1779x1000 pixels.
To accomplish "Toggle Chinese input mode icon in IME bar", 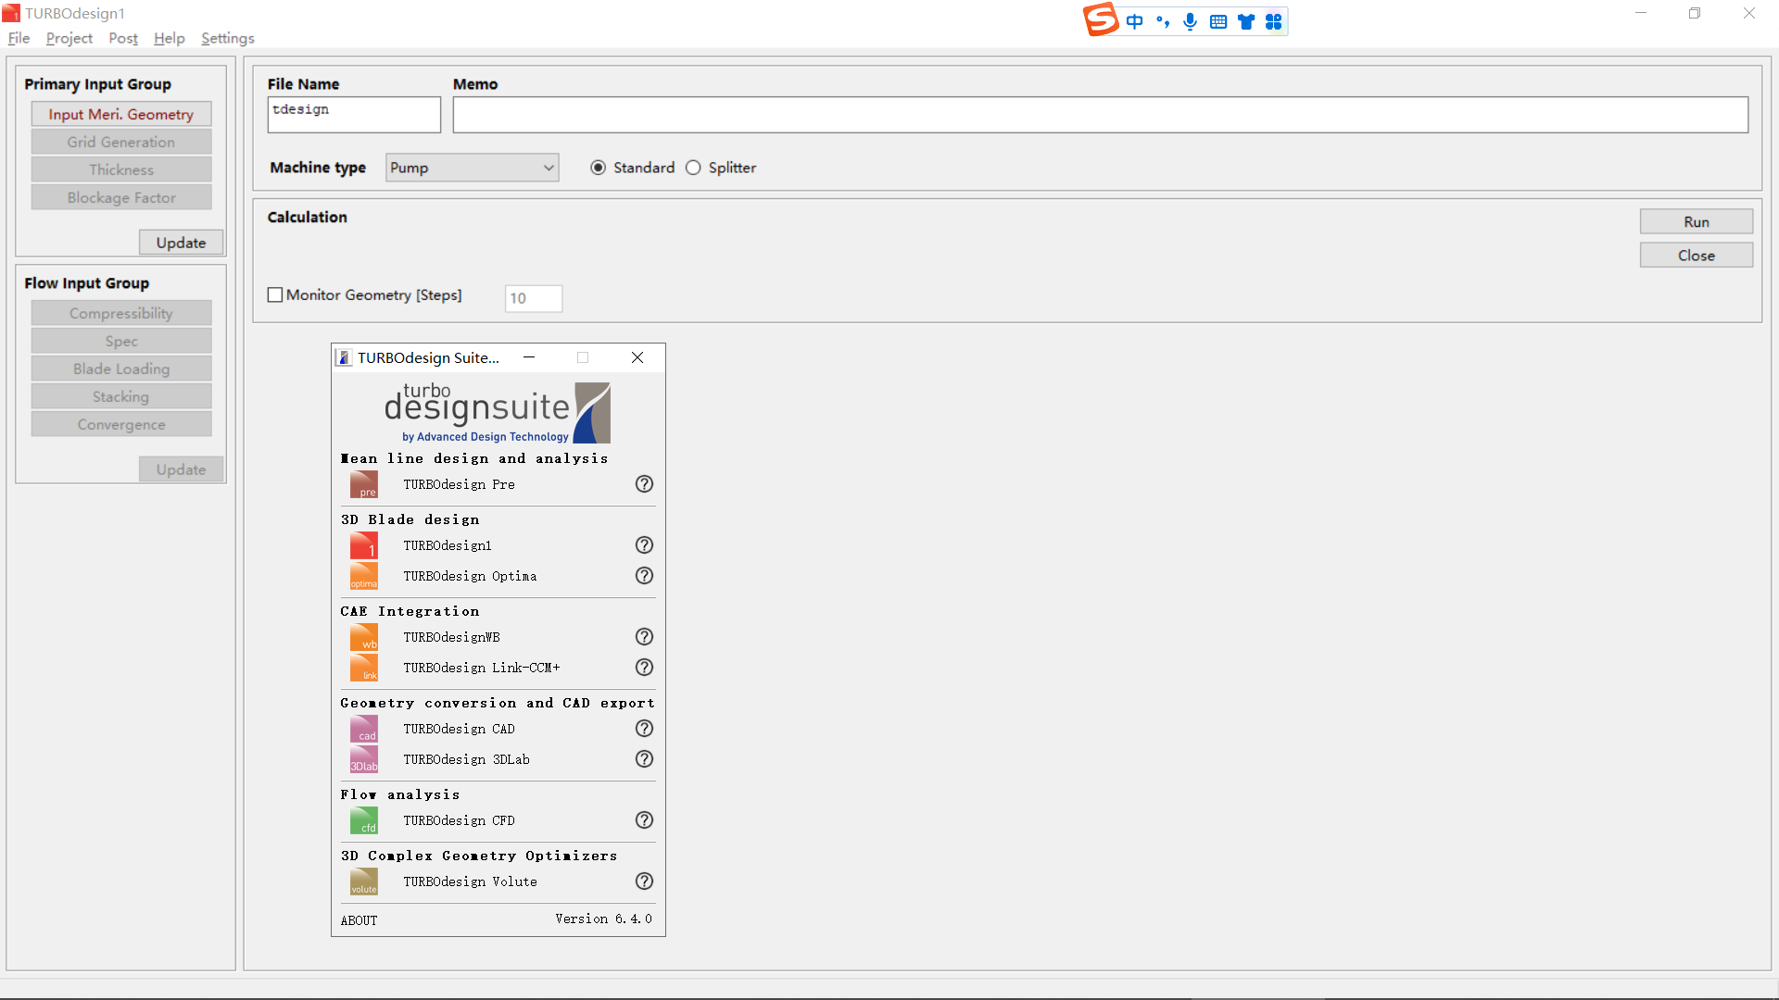I will (x=1135, y=21).
